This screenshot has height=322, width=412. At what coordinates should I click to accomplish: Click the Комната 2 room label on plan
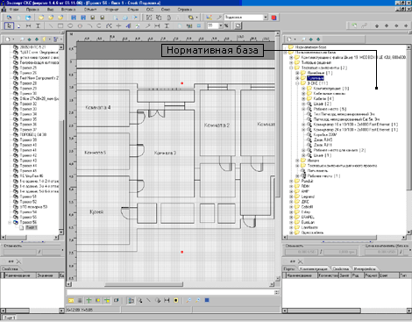click(x=217, y=125)
